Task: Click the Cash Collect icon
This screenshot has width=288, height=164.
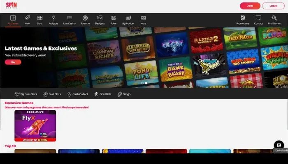Action: 69,94
